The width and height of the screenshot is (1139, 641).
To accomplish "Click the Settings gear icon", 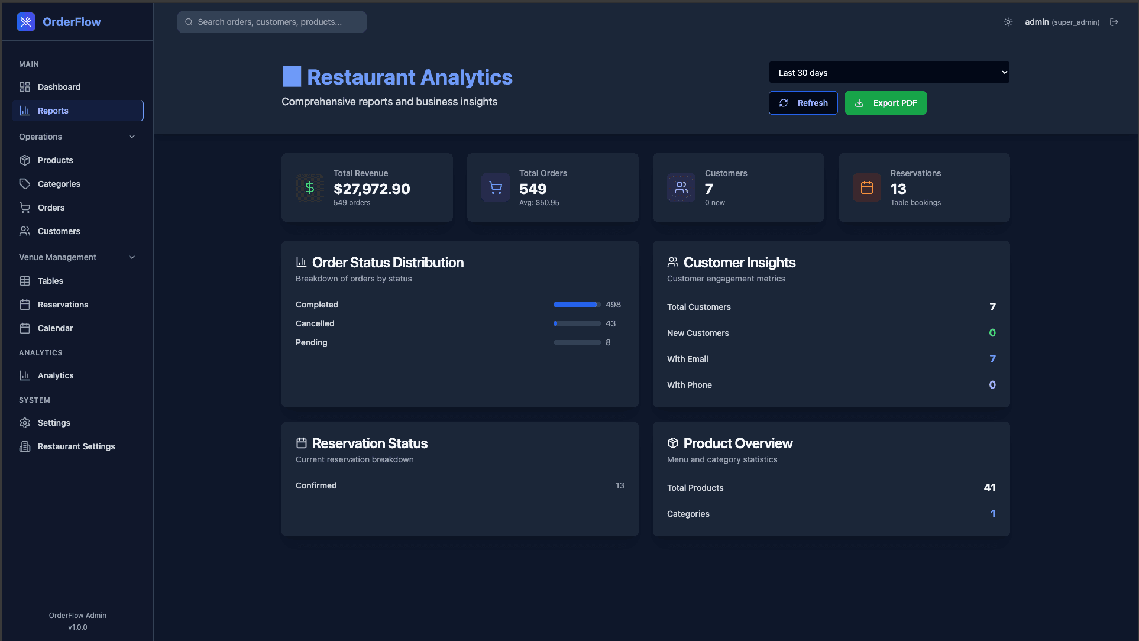I will point(24,422).
